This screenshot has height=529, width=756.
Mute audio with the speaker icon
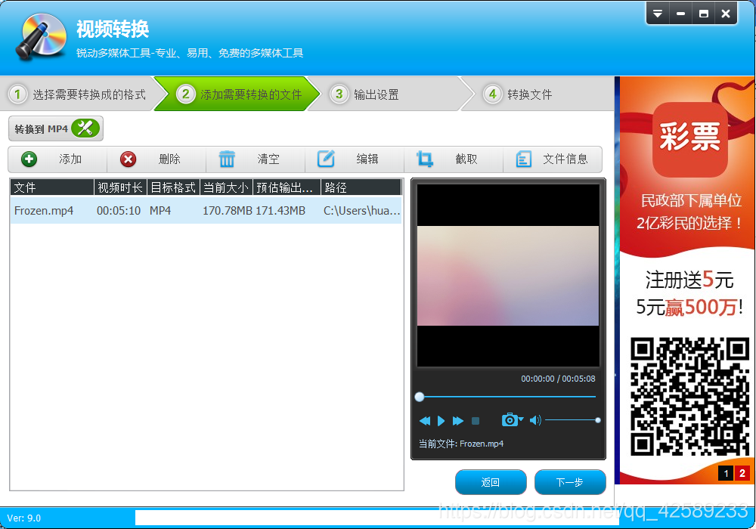click(535, 421)
